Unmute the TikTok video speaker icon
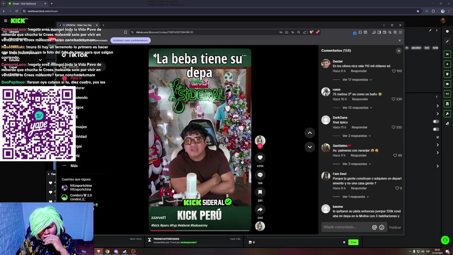 click(x=155, y=56)
